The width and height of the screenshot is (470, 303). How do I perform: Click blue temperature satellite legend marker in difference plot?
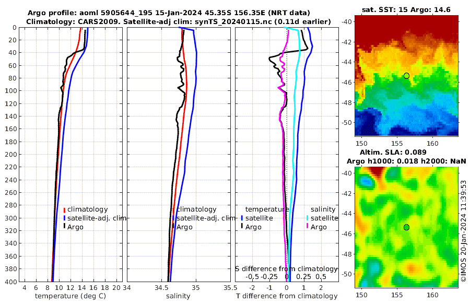pos(242,218)
